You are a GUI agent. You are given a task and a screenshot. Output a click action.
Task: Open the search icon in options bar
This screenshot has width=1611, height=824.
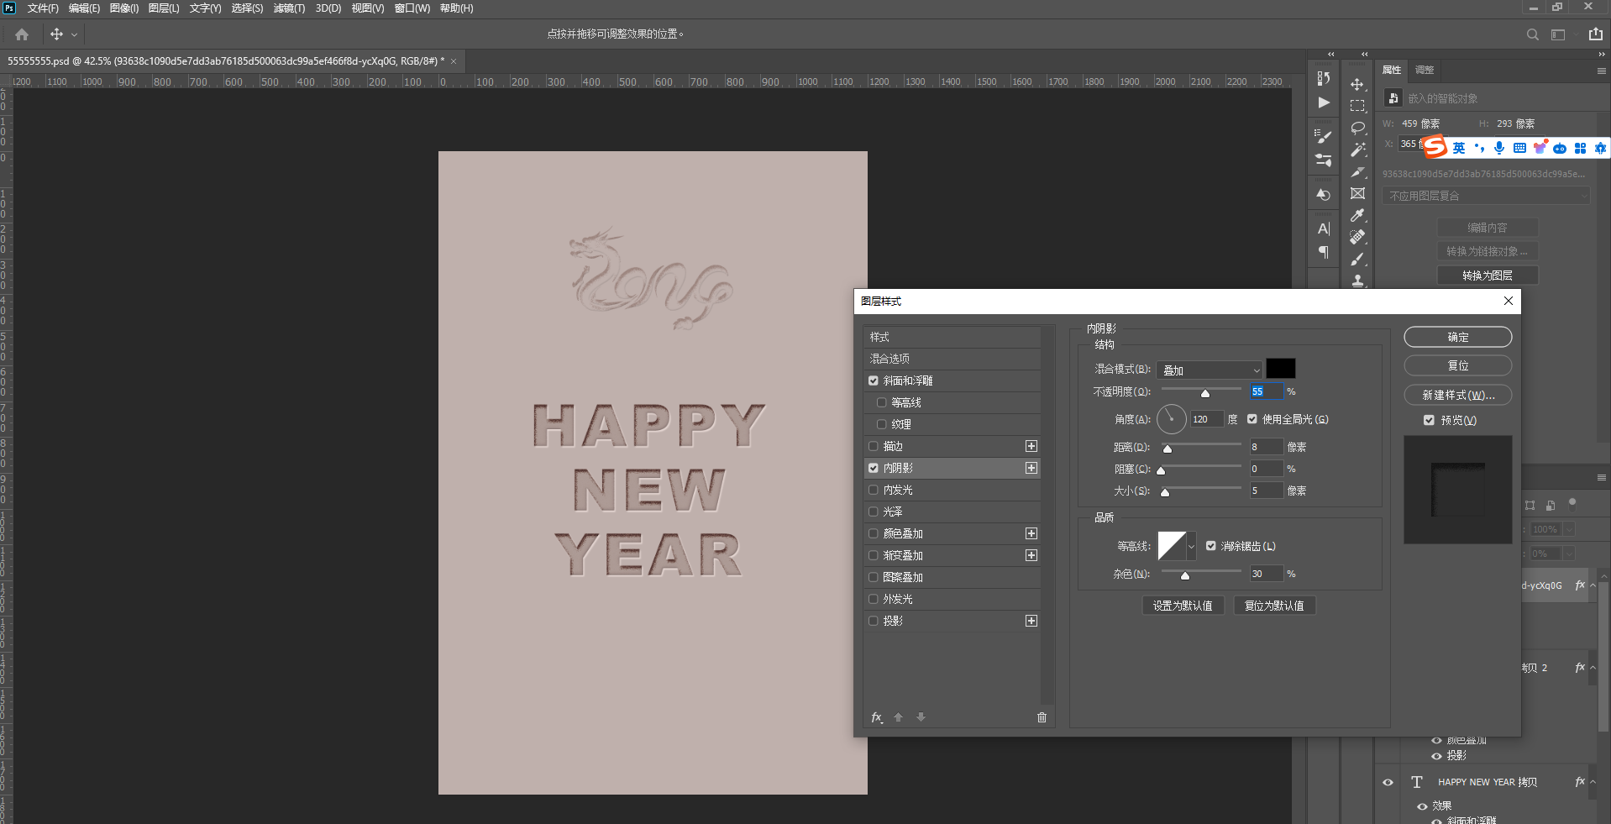point(1532,34)
